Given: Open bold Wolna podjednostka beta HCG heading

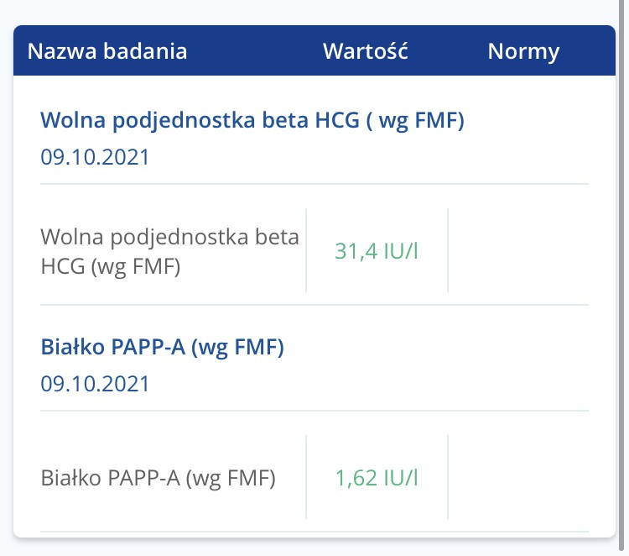Looking at the screenshot, I should click(252, 121).
